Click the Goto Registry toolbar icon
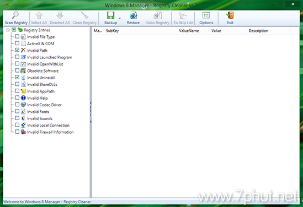 tap(158, 15)
